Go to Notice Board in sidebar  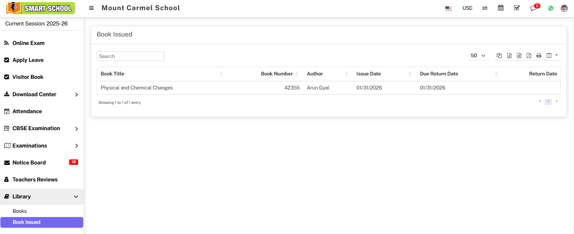(x=29, y=163)
